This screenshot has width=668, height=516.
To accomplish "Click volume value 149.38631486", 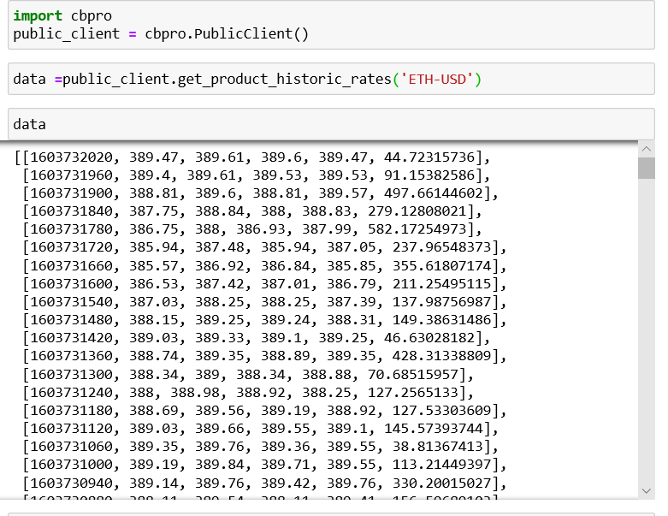I will (442, 319).
